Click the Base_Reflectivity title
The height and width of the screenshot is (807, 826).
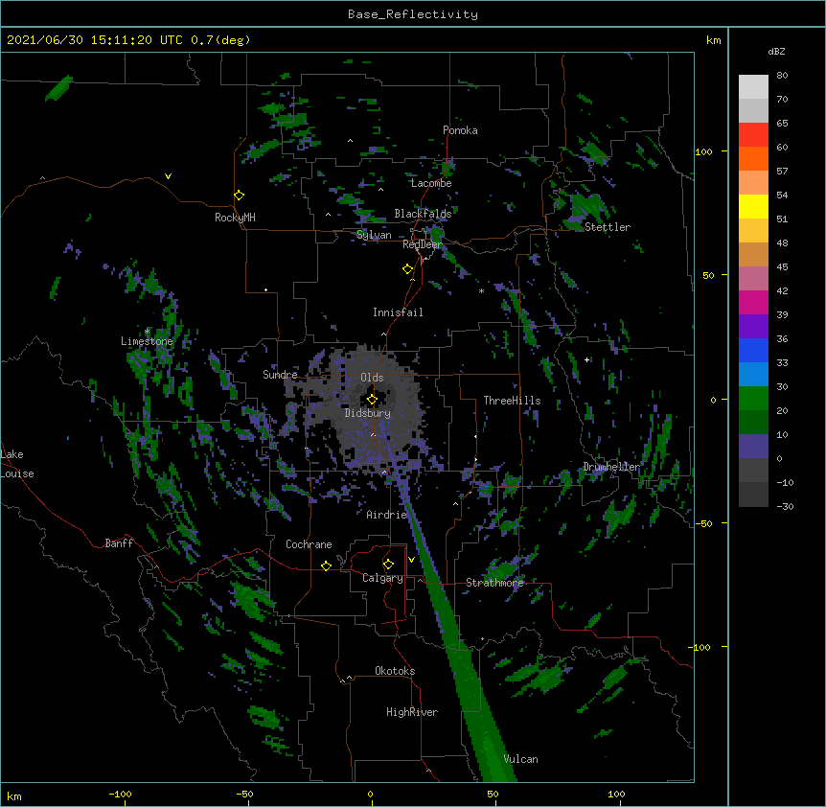[412, 14]
